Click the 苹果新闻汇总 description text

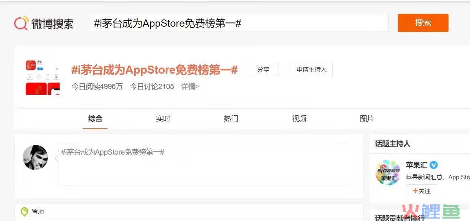point(438,177)
